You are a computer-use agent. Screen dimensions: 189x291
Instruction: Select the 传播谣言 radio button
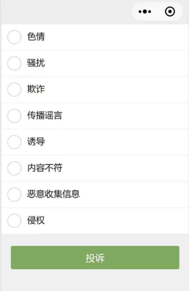click(15, 116)
